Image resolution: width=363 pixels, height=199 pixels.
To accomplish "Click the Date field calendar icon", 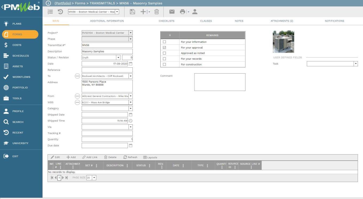I will pos(131,64).
